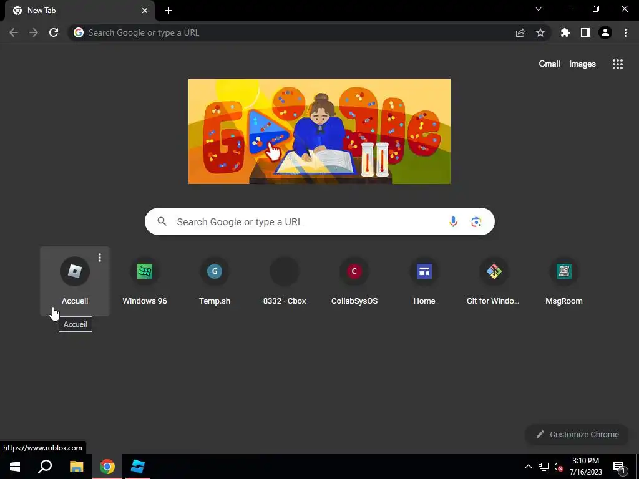
Task: Open File Explorer from taskbar
Action: click(76, 467)
